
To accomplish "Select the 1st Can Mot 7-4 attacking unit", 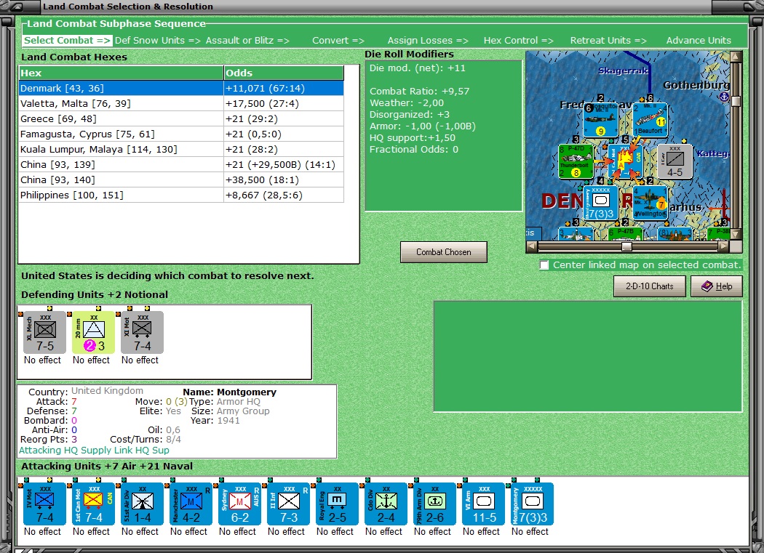I will pyautogui.click(x=94, y=504).
